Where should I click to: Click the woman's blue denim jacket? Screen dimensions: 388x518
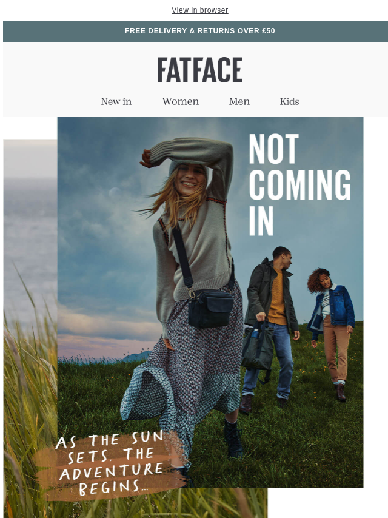[332, 308]
